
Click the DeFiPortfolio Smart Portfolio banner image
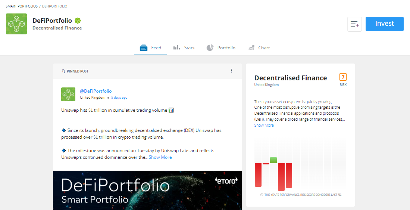point(147,190)
